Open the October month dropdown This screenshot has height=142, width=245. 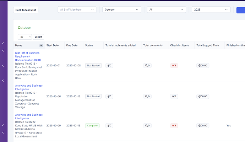tap(122, 10)
